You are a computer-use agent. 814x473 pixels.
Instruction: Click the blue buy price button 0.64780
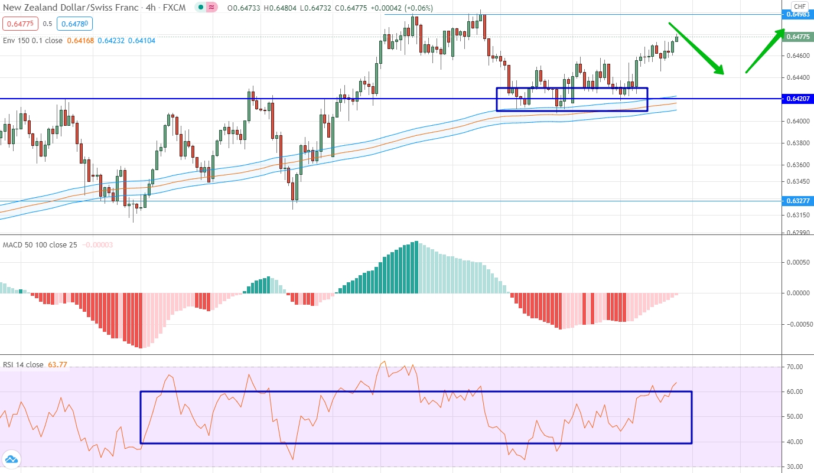[x=75, y=24]
